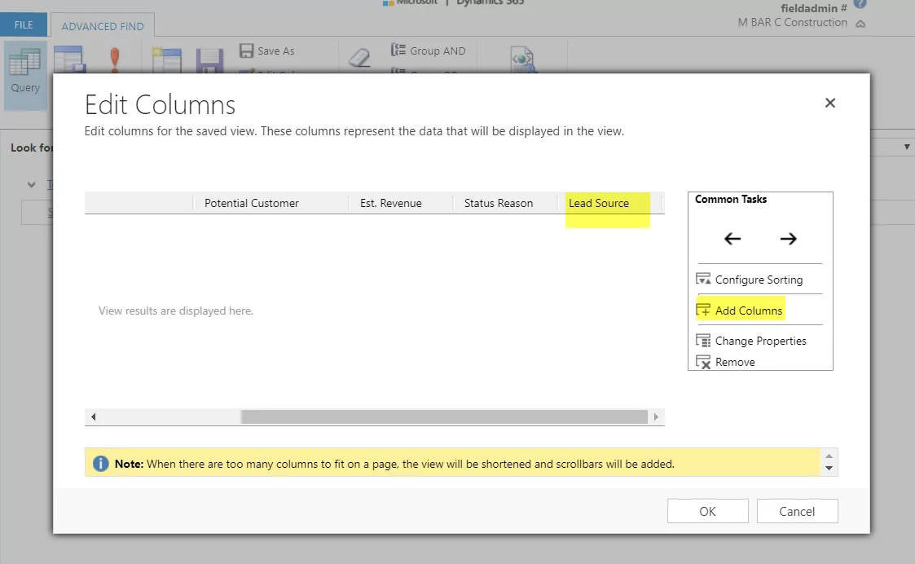The height and width of the screenshot is (564, 915).
Task: Remove the selected column
Action: [x=735, y=362]
